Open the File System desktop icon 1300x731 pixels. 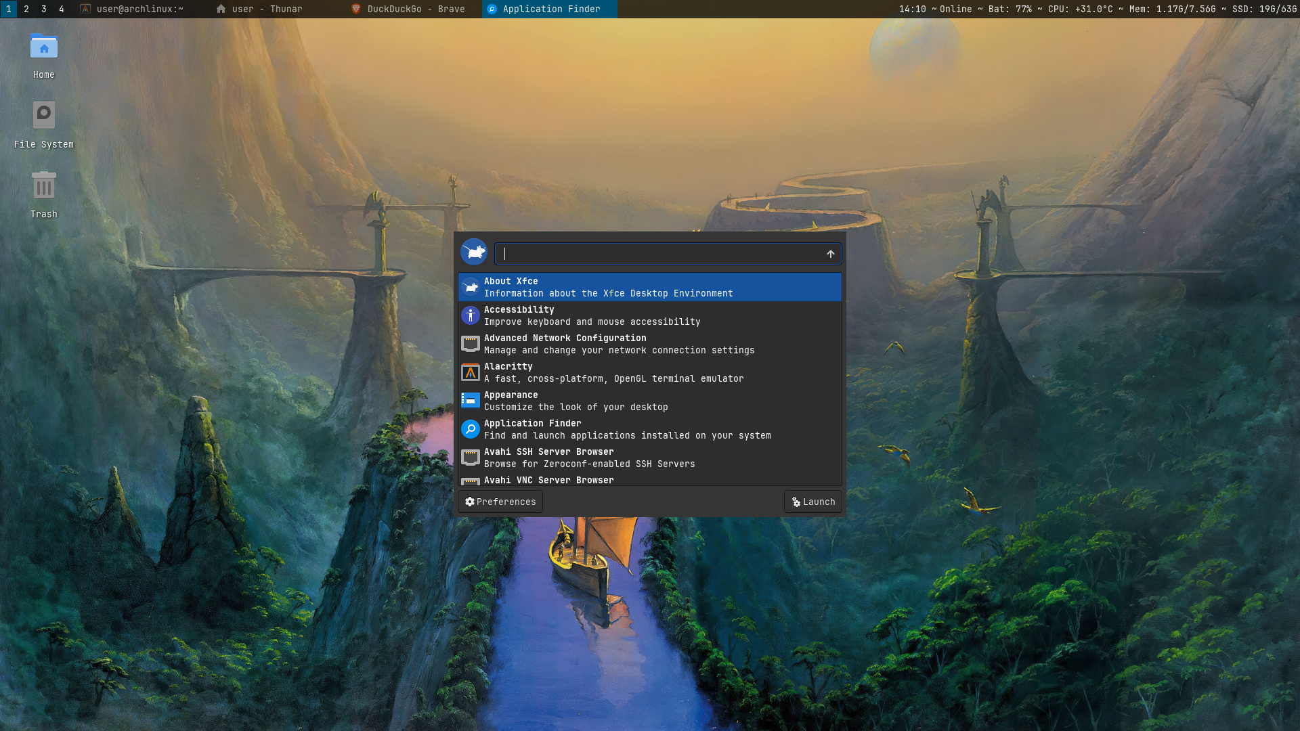(x=44, y=116)
